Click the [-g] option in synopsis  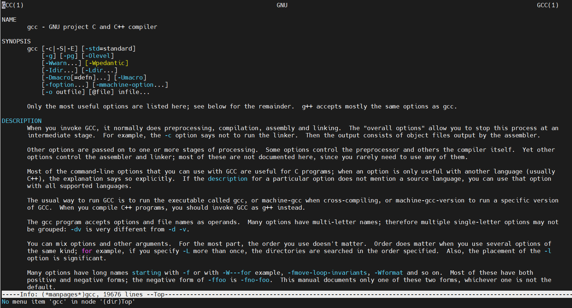pyautogui.click(x=49, y=56)
